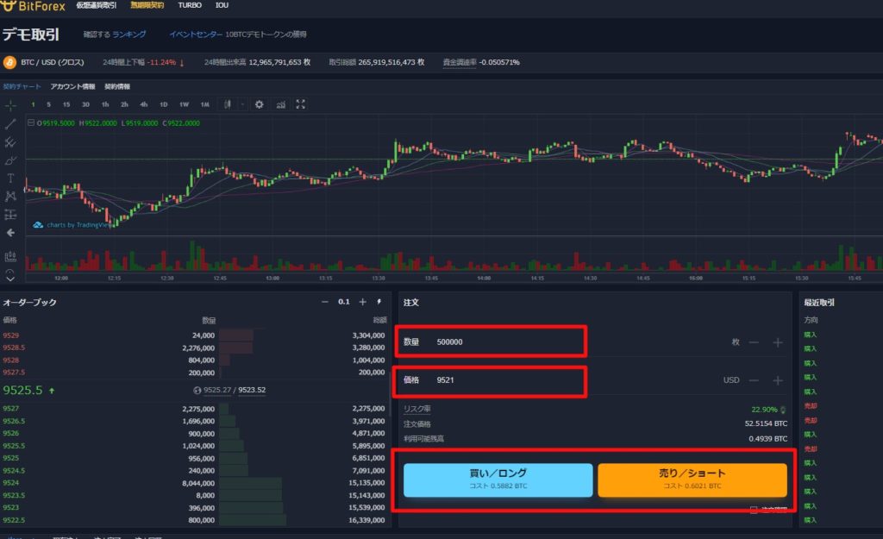Toggle the order book display mode icon
The width and height of the screenshot is (883, 539).
pyautogui.click(x=379, y=302)
